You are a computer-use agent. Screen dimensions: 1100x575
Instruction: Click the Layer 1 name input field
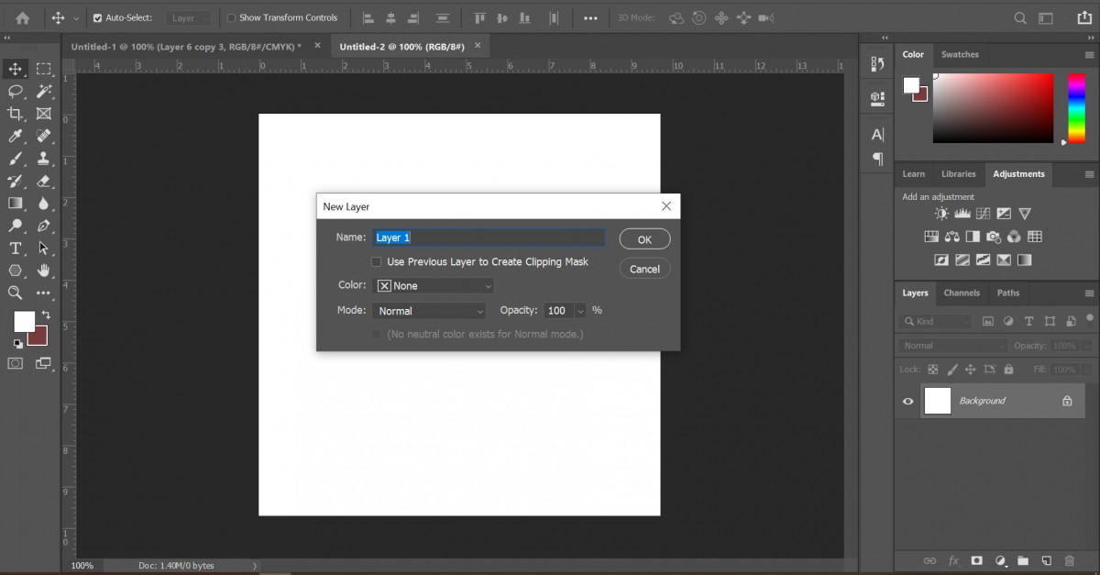(489, 237)
